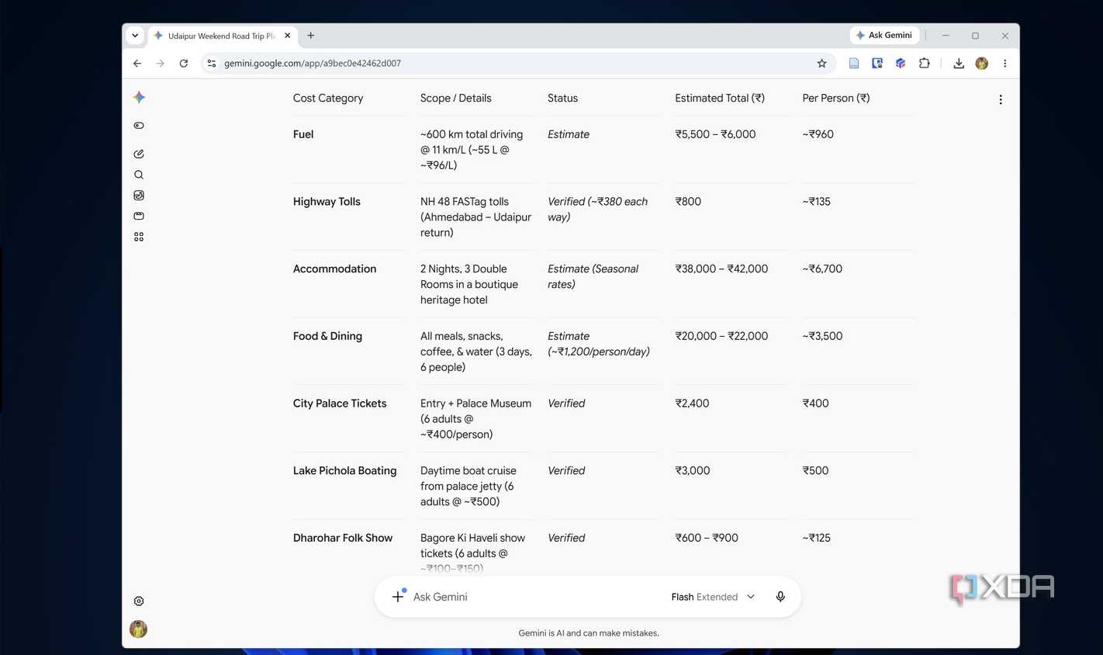Click the Gemini is AI disclaimer text

pos(589,633)
